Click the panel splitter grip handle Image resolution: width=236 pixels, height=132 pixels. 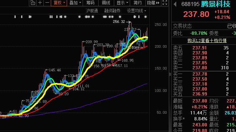[170, 74]
